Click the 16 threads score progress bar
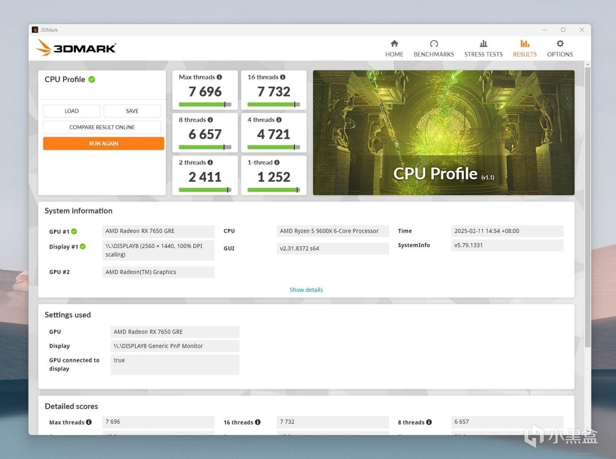This screenshot has width=616, height=459. pyautogui.click(x=274, y=105)
